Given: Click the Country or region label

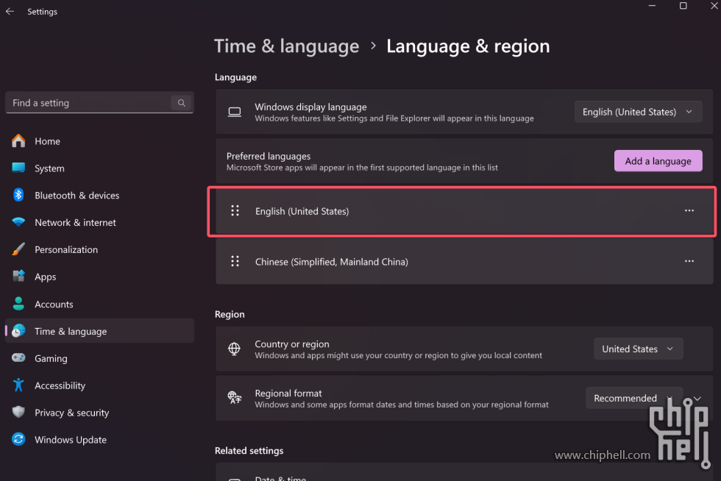Looking at the screenshot, I should pos(292,344).
